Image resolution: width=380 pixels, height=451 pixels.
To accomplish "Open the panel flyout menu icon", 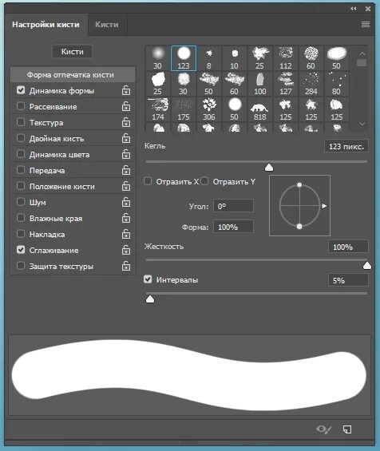I will click(366, 24).
